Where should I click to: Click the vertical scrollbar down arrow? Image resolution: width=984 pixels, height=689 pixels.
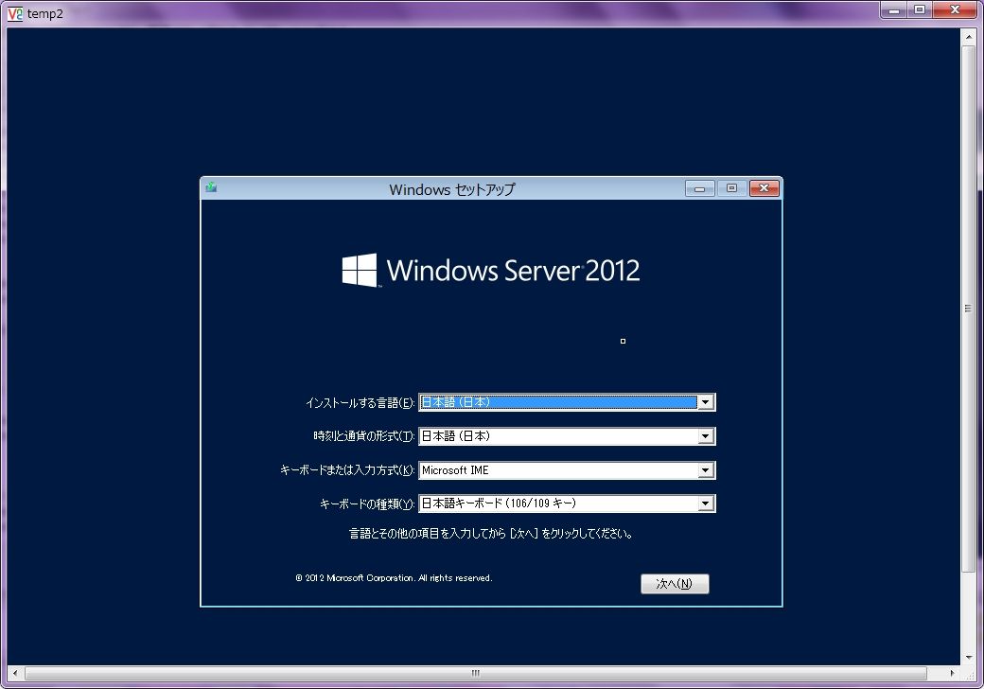tap(969, 657)
